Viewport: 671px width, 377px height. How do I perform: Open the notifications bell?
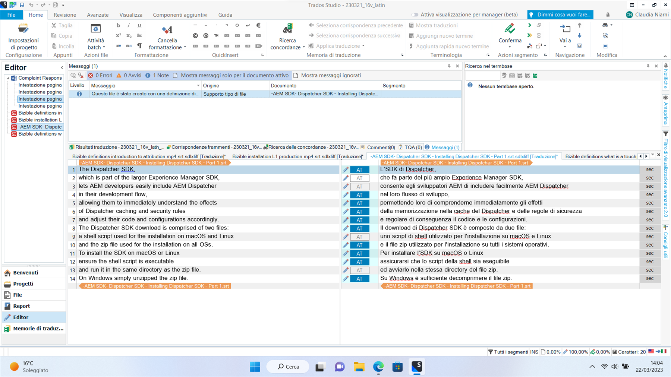coord(608,15)
